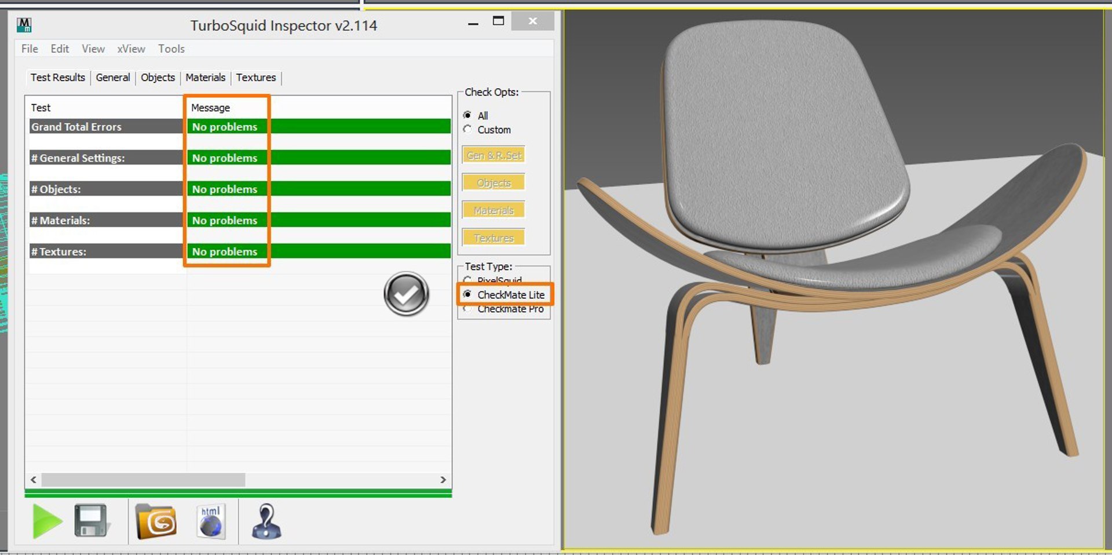Click the horizontal scrollbar thumb

[x=143, y=480]
